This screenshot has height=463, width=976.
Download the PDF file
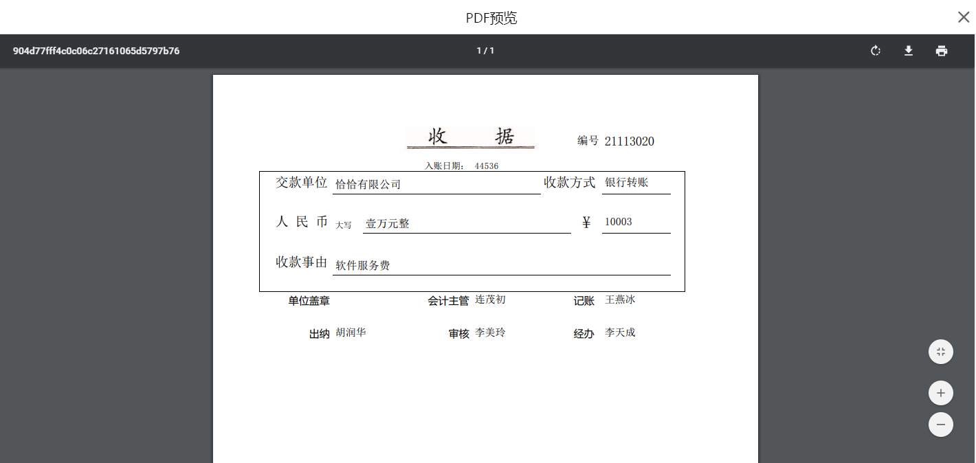(908, 51)
